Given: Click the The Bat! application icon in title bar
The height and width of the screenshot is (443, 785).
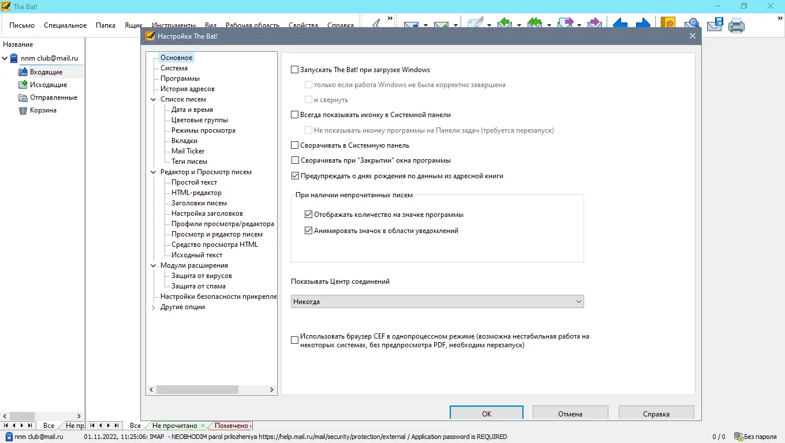Looking at the screenshot, I should (x=6, y=6).
